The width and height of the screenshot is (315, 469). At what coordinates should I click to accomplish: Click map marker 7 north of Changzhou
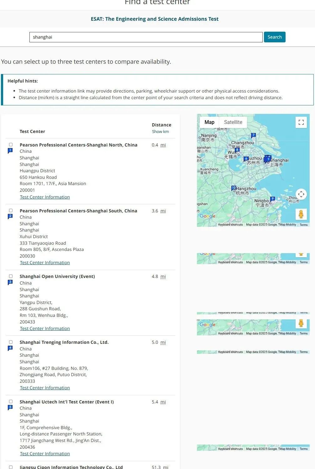(253, 136)
